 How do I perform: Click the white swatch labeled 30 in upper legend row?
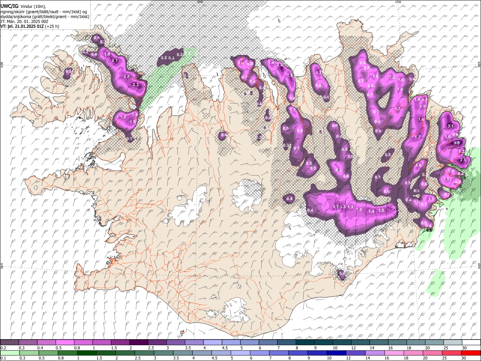(471, 343)
